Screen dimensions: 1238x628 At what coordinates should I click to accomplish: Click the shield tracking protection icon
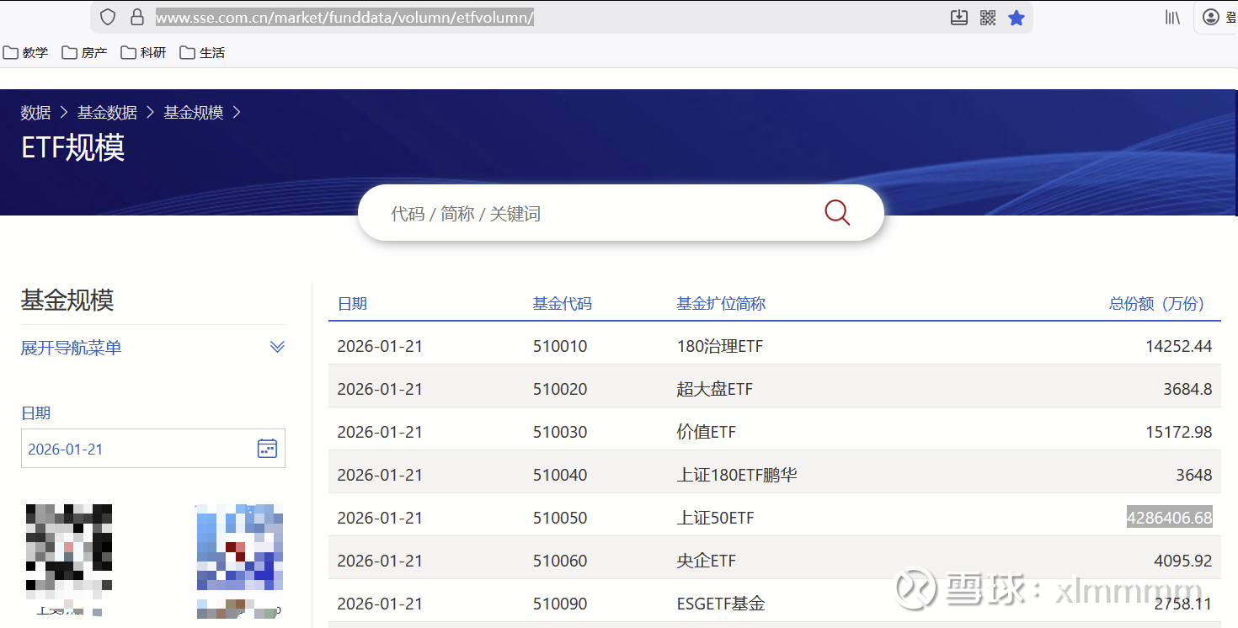(107, 17)
